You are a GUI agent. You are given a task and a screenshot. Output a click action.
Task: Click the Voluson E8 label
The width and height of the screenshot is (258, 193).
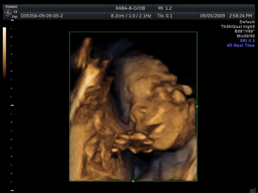11,9
